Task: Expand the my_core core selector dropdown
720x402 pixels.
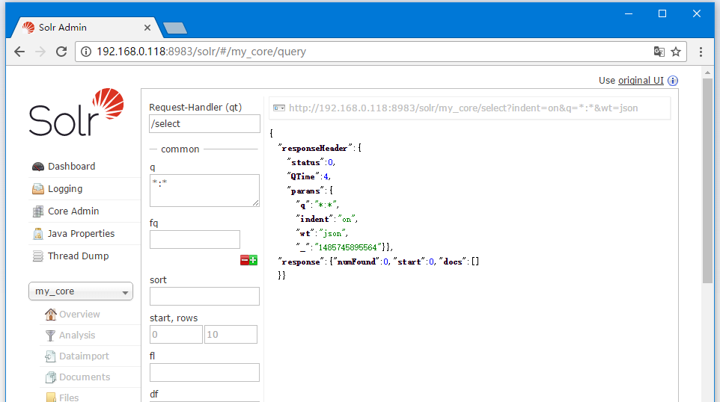Action: [x=81, y=291]
